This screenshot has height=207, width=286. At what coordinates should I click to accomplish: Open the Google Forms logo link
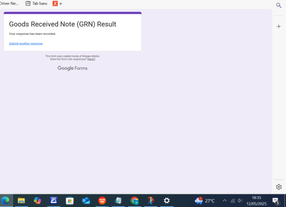click(73, 68)
